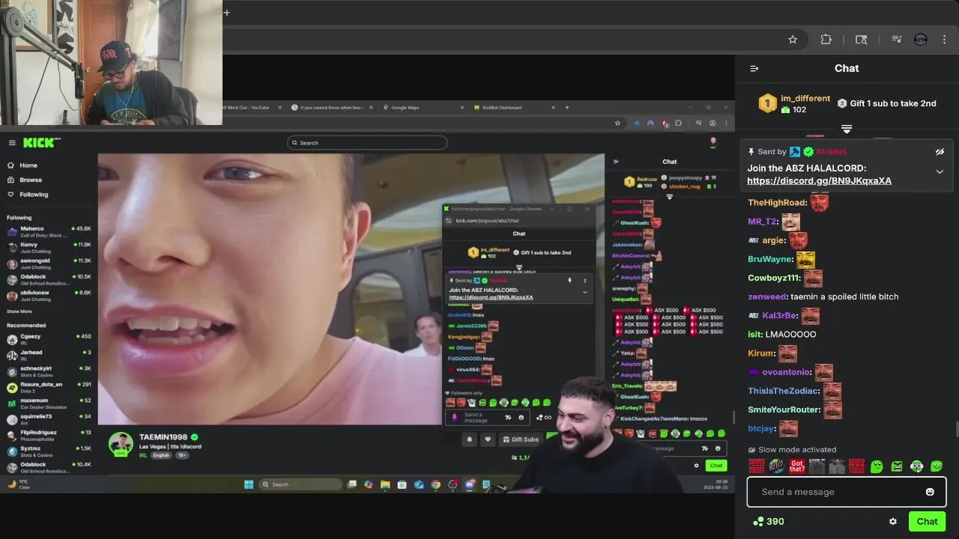Image resolution: width=959 pixels, height=539 pixels.
Task: Insert the 'Got that?' emote
Action: click(797, 466)
